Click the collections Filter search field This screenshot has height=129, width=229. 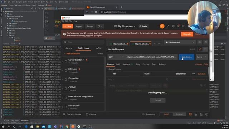click(x=83, y=42)
